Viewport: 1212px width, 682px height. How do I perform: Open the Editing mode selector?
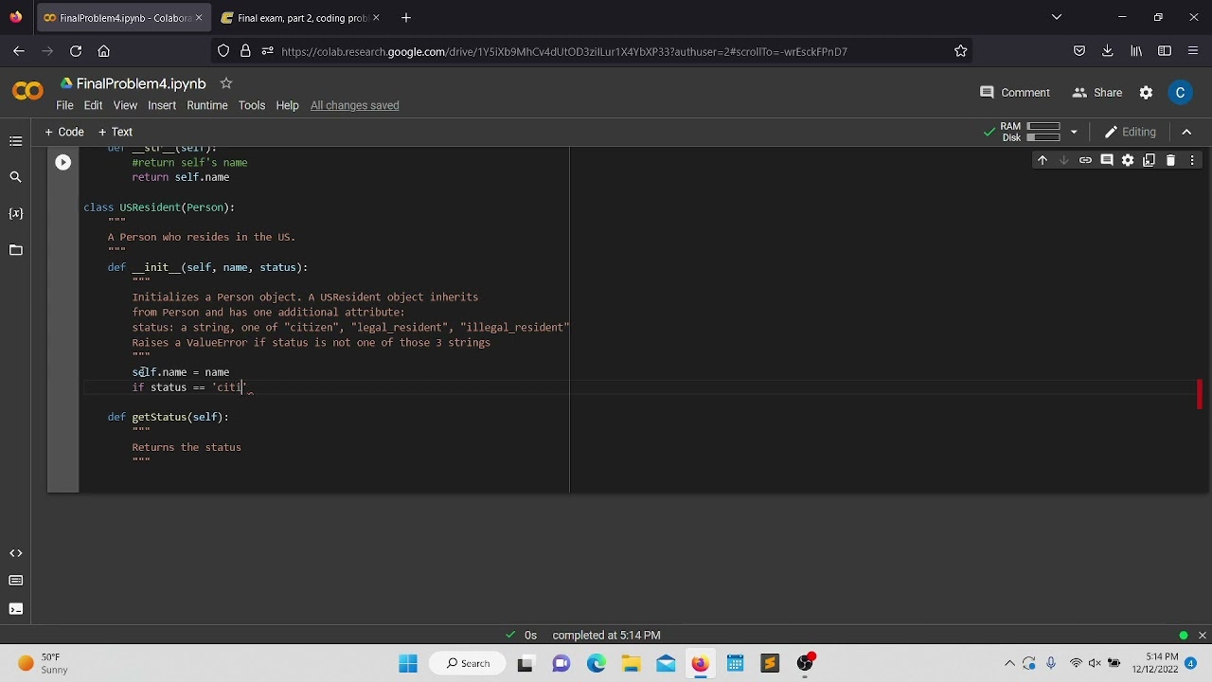[1131, 133]
